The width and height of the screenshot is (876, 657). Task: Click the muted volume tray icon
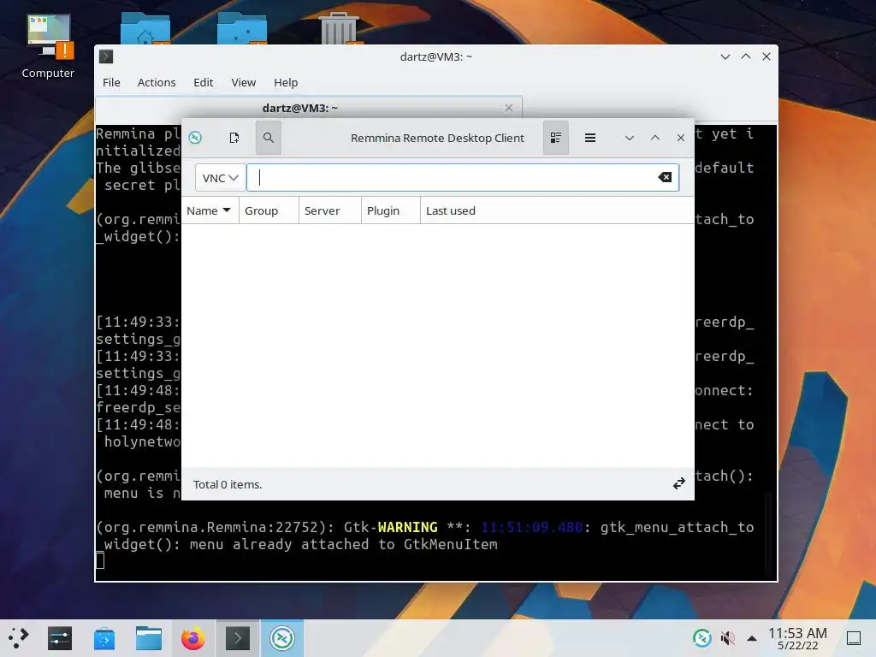click(x=727, y=637)
